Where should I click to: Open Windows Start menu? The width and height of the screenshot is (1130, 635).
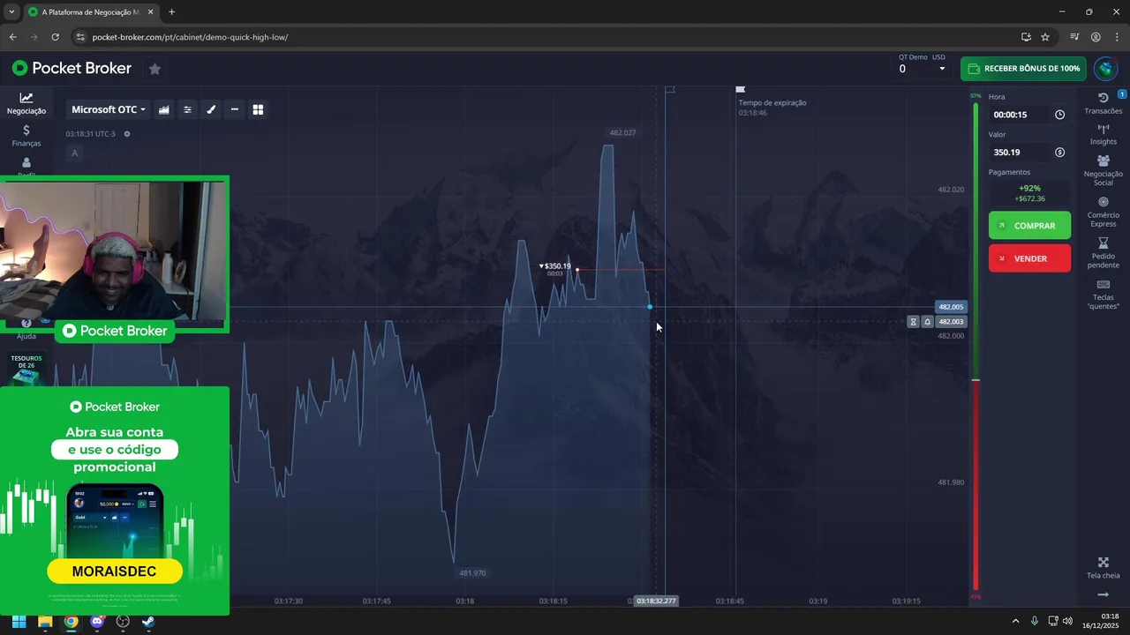coord(19,622)
